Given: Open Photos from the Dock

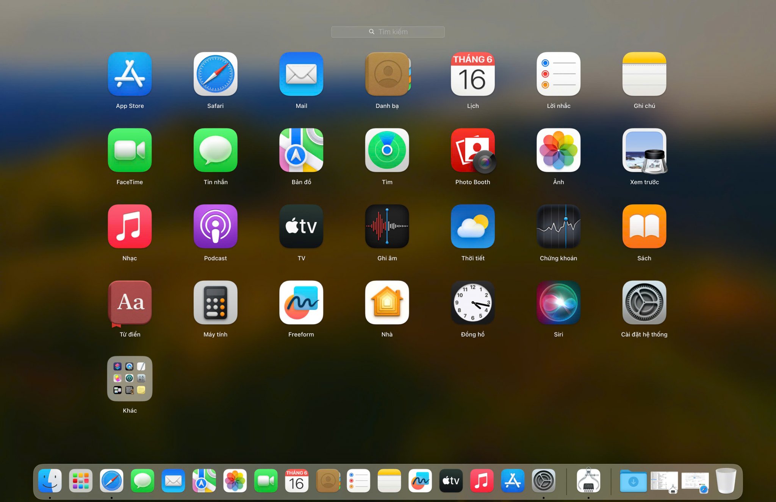Looking at the screenshot, I should click(x=235, y=481).
